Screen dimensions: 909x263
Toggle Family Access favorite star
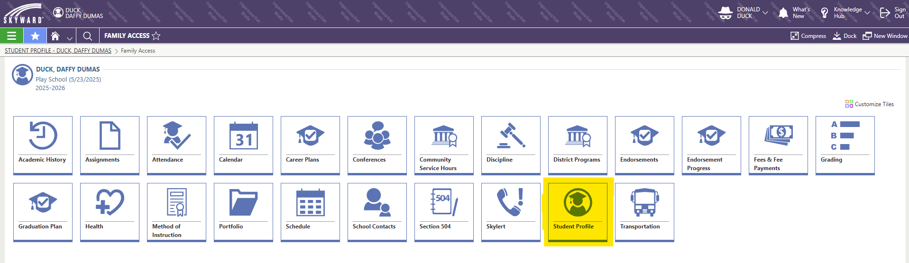click(x=156, y=36)
